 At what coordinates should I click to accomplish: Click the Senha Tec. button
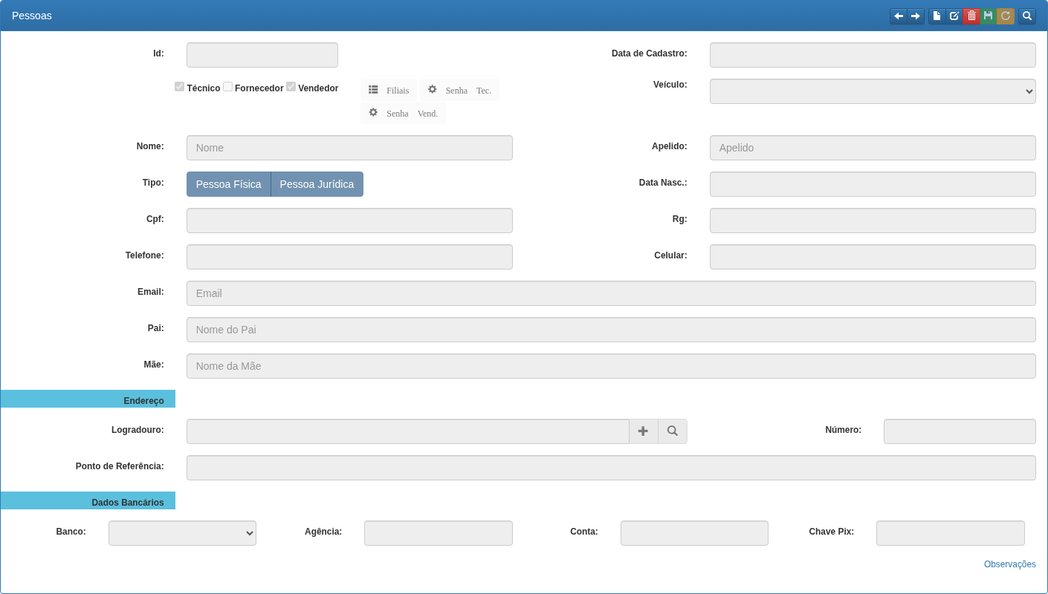[459, 91]
